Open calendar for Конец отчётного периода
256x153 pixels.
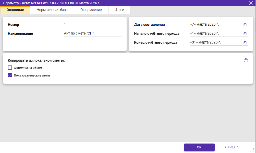(x=245, y=43)
